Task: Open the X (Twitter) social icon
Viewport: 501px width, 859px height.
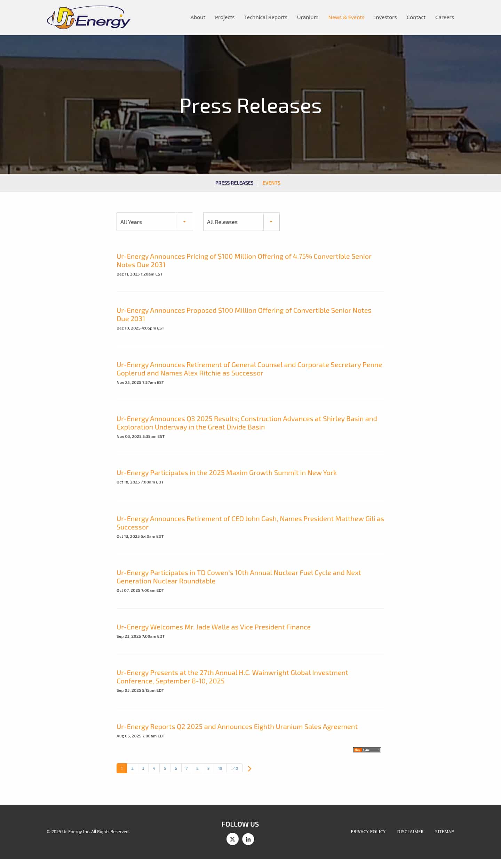Action: pyautogui.click(x=232, y=839)
